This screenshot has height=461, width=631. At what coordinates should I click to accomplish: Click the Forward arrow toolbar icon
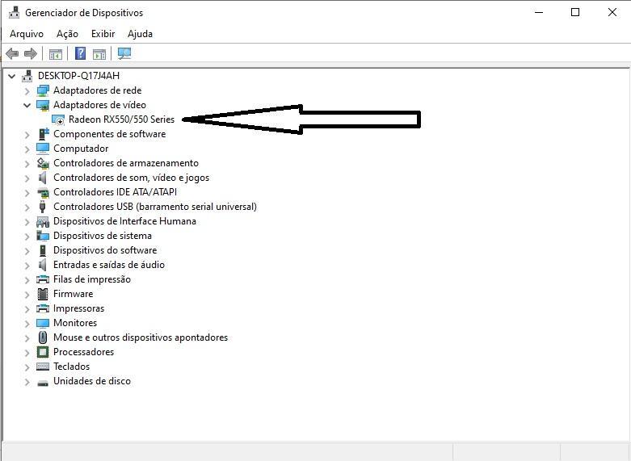31,53
